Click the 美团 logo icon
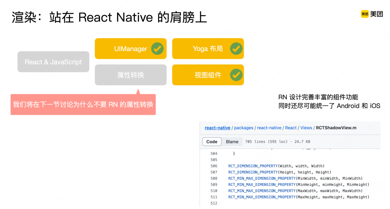 tap(365, 14)
